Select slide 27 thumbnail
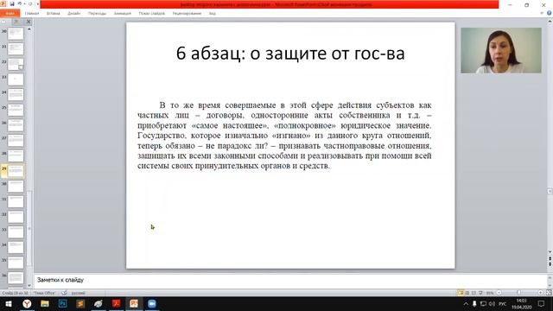This screenshot has height=311, width=553. coord(16,140)
